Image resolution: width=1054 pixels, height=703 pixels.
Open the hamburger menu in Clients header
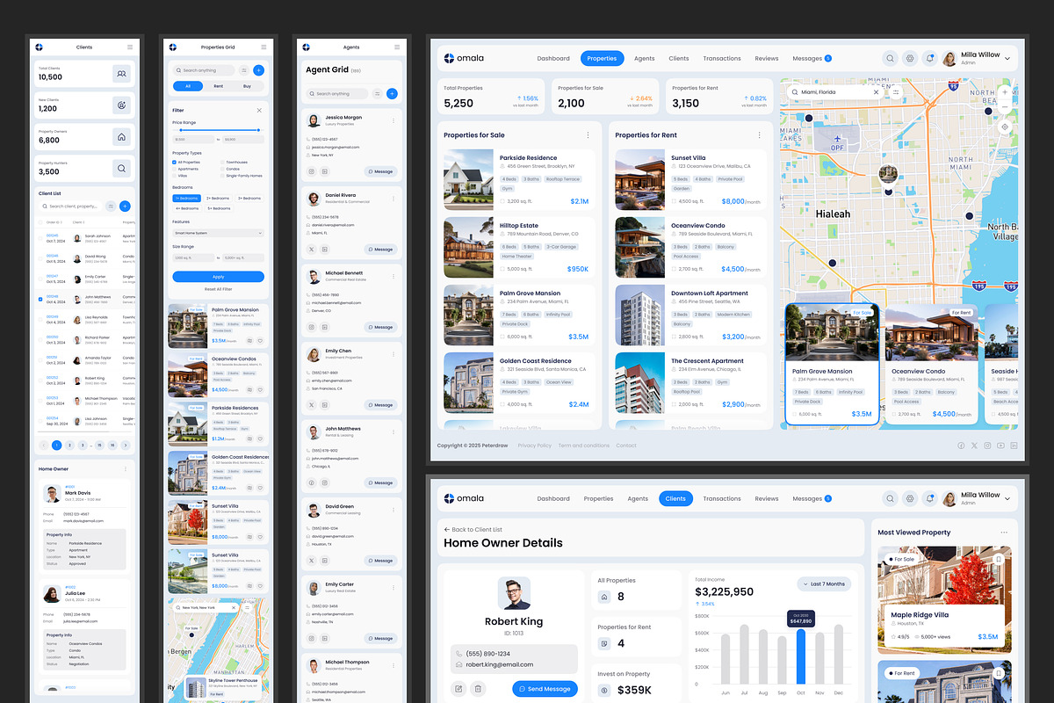coord(130,47)
